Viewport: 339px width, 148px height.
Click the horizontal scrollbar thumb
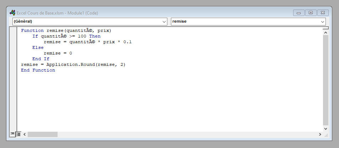point(43,134)
